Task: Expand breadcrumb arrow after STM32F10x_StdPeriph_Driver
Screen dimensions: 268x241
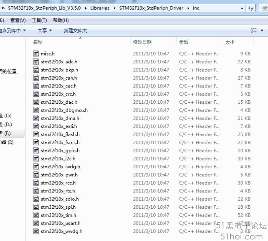Action: (x=188, y=8)
